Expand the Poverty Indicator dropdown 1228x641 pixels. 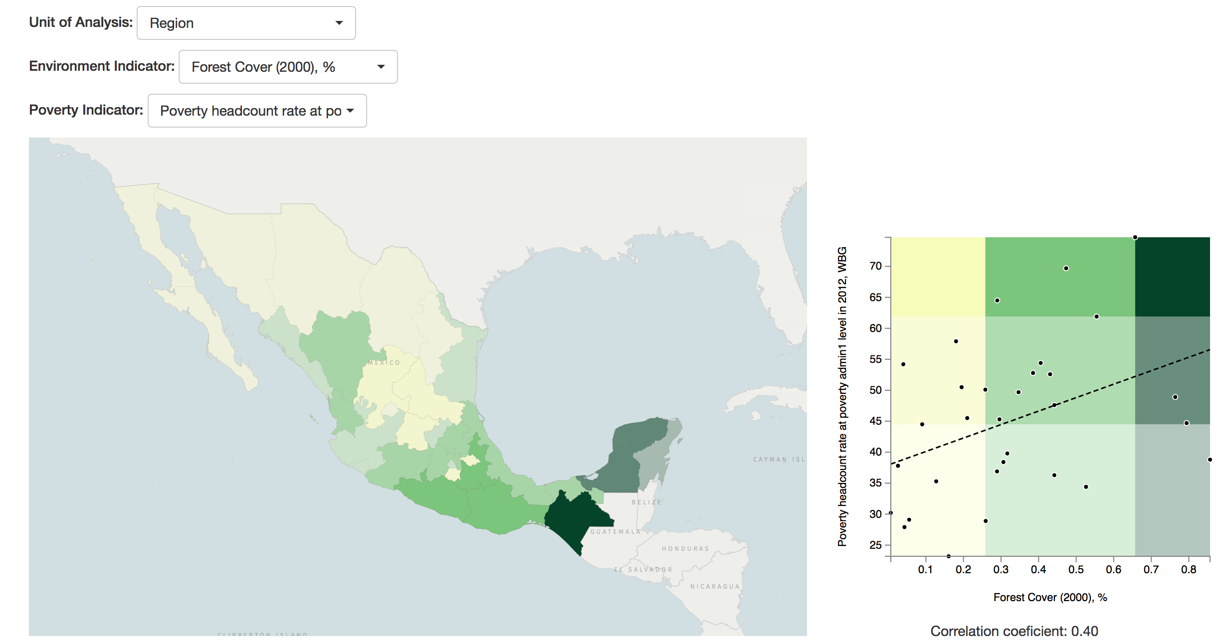(x=257, y=111)
